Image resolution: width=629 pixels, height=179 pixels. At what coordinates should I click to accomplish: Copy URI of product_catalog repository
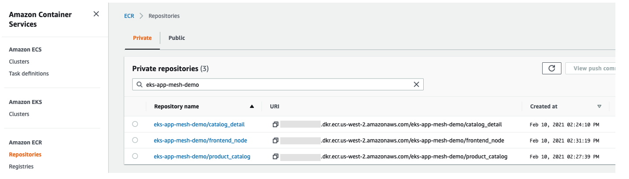point(275,157)
